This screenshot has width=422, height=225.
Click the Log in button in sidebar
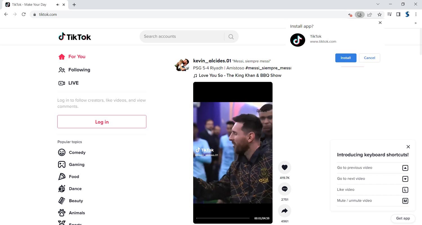click(x=102, y=122)
